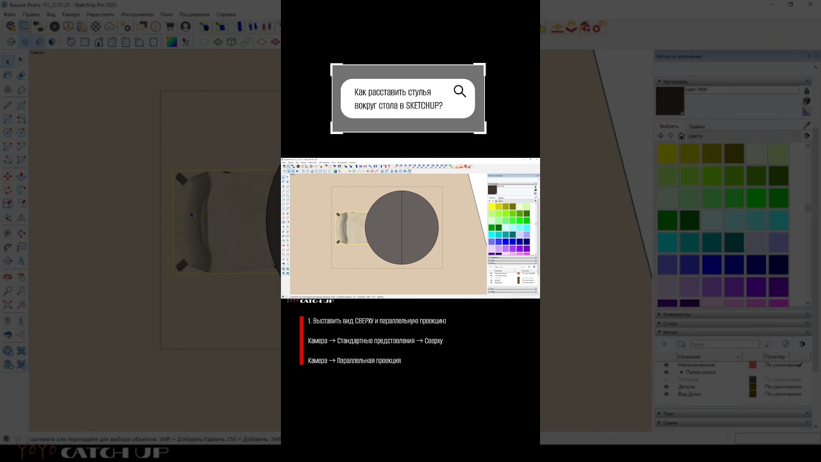The width and height of the screenshot is (821, 462).
Task: Activate the Offset tool
Action: 21,204
